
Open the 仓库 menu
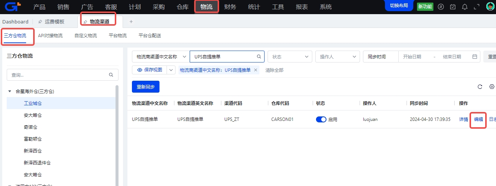pos(183,7)
